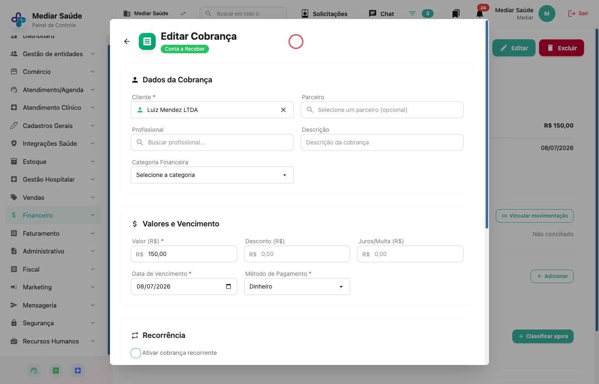
Task: Click the headset support icon at sidebar bottom
Action: tap(34, 370)
